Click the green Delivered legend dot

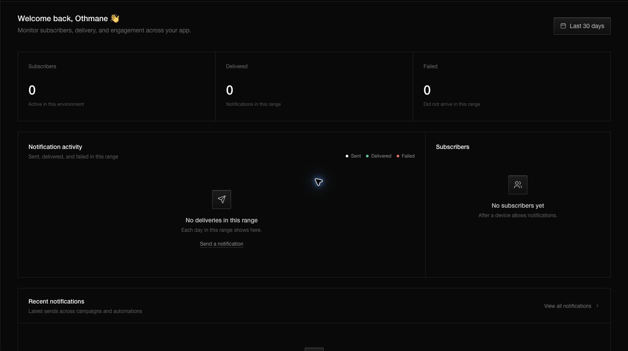click(367, 156)
